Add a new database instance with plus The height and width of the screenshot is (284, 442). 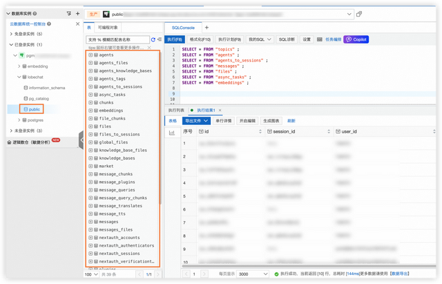click(x=77, y=13)
